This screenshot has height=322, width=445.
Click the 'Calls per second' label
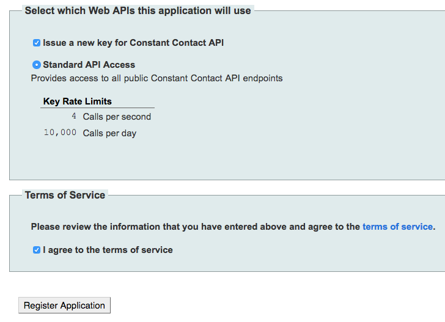(117, 117)
